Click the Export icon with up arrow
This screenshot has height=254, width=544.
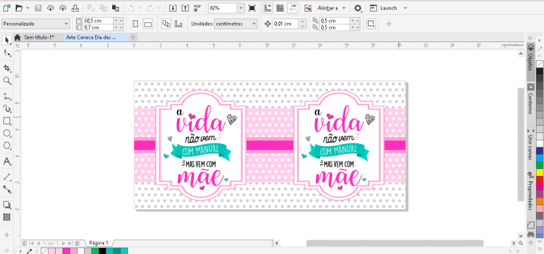coord(185,8)
